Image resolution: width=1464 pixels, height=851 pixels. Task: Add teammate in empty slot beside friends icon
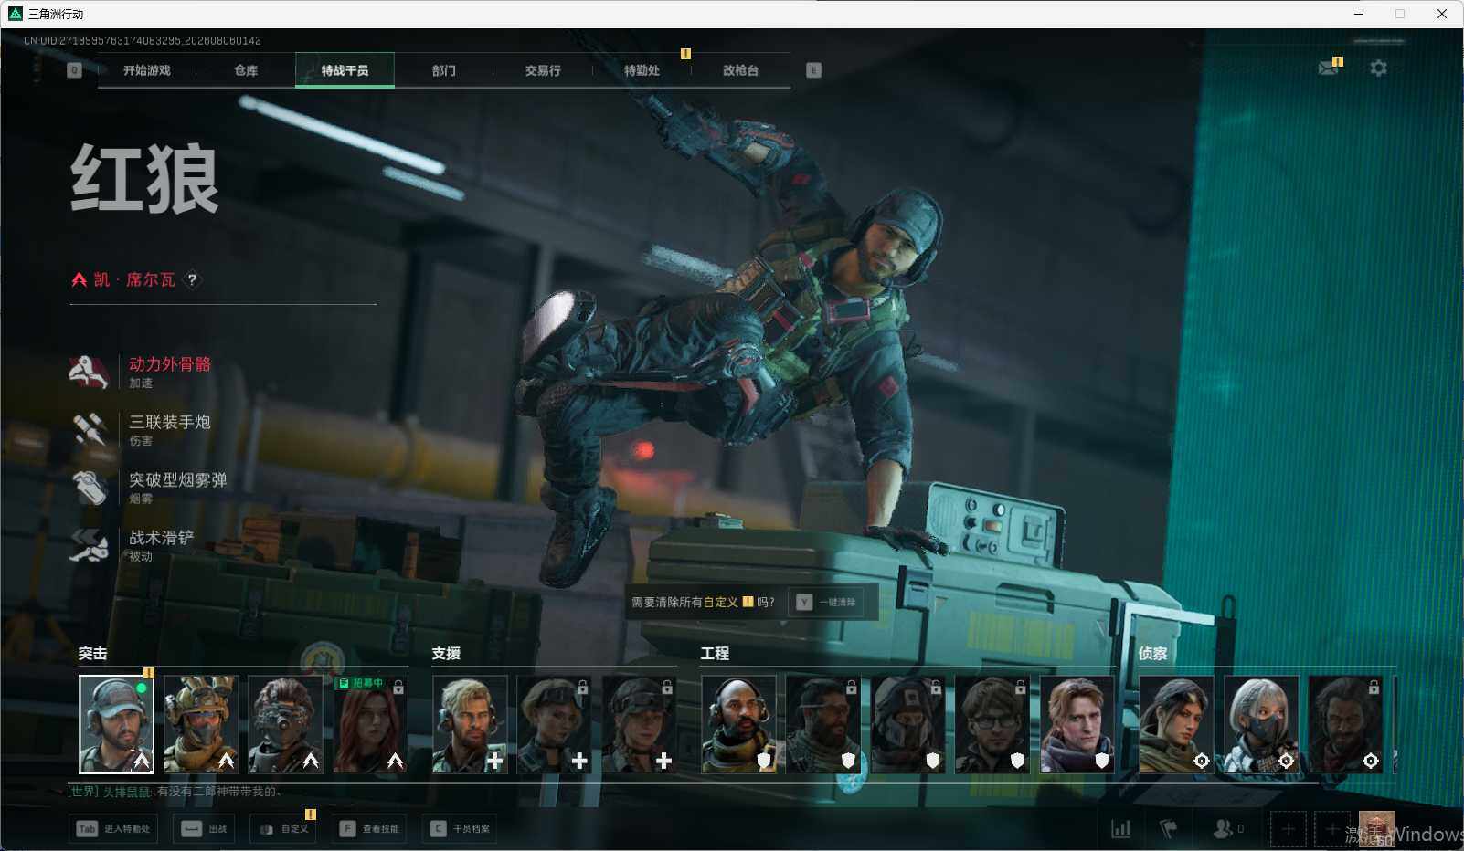pyautogui.click(x=1288, y=829)
